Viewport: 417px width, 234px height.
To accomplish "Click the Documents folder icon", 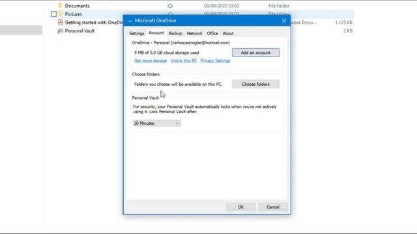I will [x=60, y=6].
